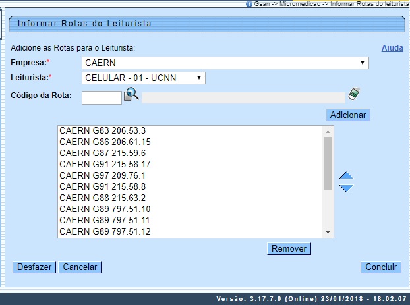This screenshot has height=305, width=410.
Task: Select route CAERN G89 797.51.12
Action: (105, 231)
